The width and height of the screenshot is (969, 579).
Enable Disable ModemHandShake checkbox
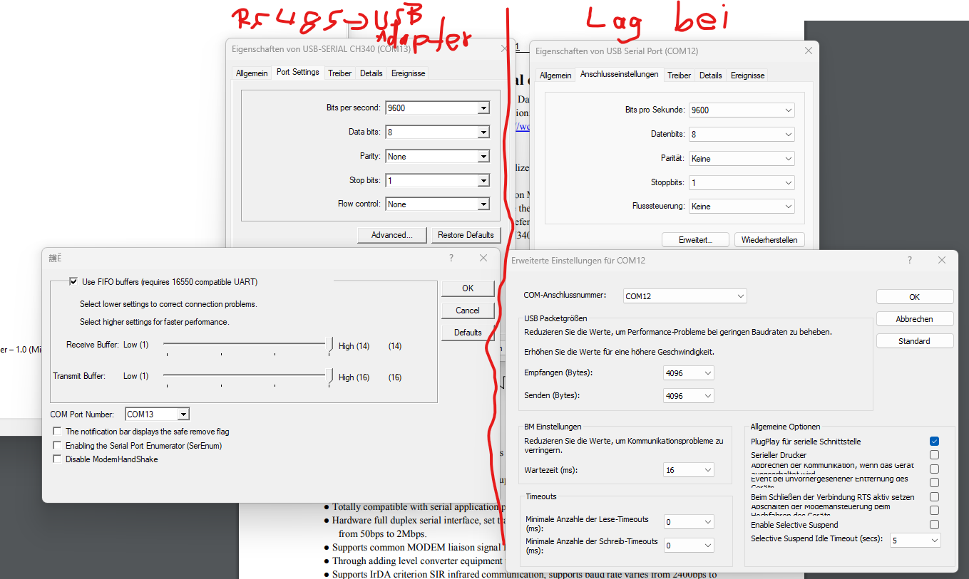coord(57,459)
